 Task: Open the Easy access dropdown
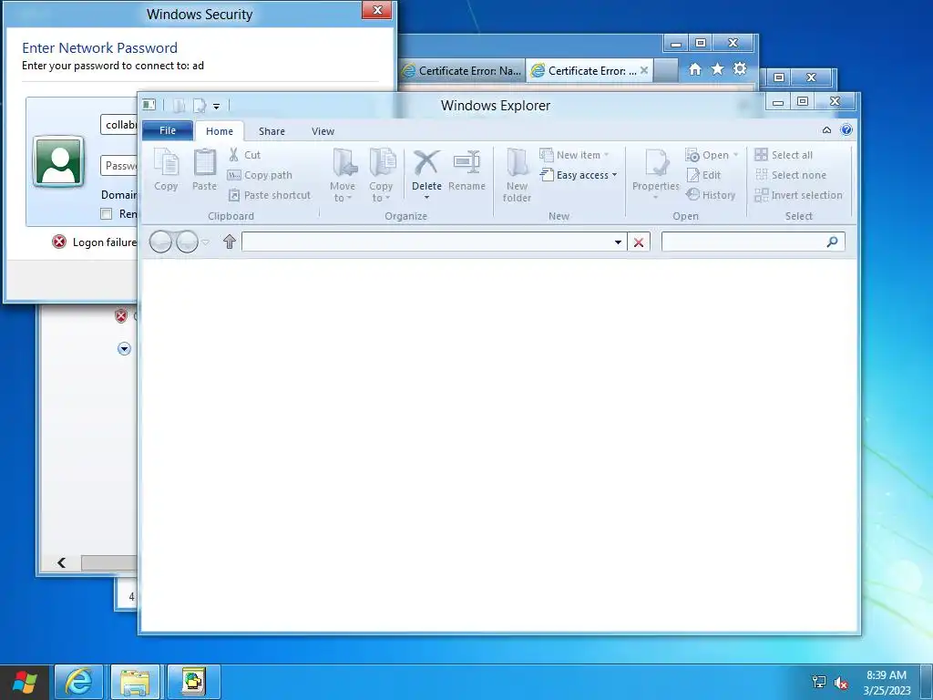(614, 175)
